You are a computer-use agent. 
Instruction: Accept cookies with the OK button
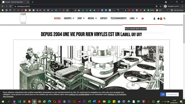tap(163, 94)
